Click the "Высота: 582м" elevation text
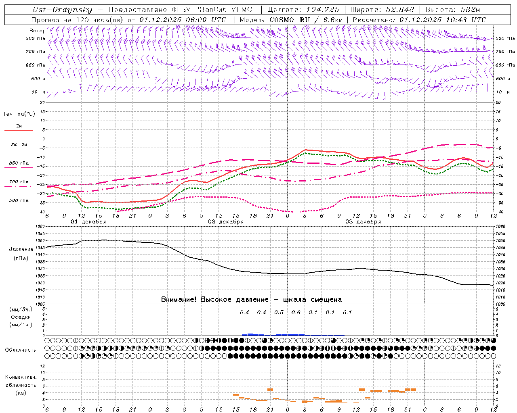Viewport: 517px width, 413px height. 453,10
